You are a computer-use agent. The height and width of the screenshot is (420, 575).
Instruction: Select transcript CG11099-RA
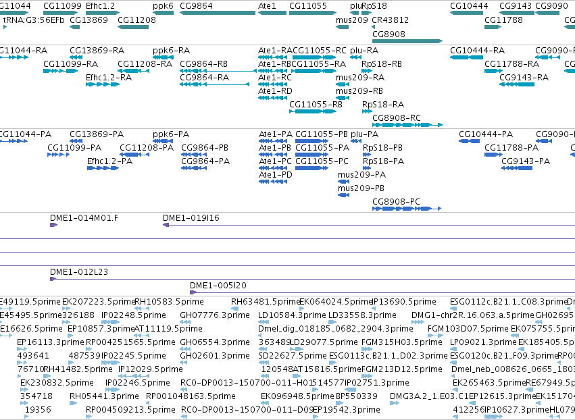coord(61,71)
